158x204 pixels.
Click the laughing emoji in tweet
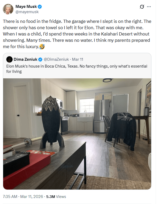coord(42,47)
